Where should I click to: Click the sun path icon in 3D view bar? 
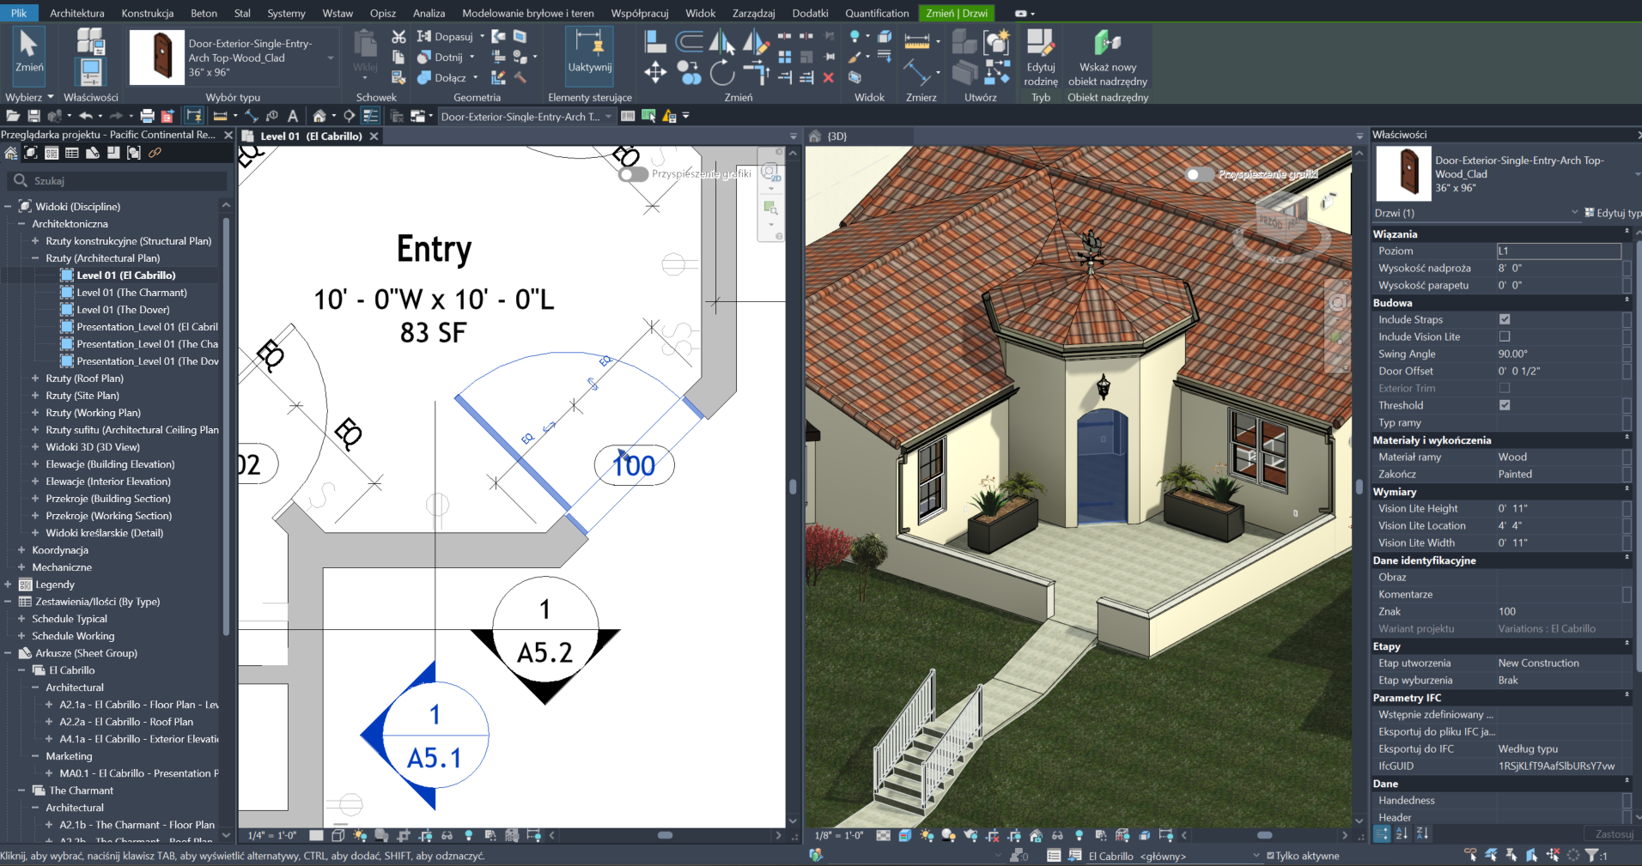927,835
